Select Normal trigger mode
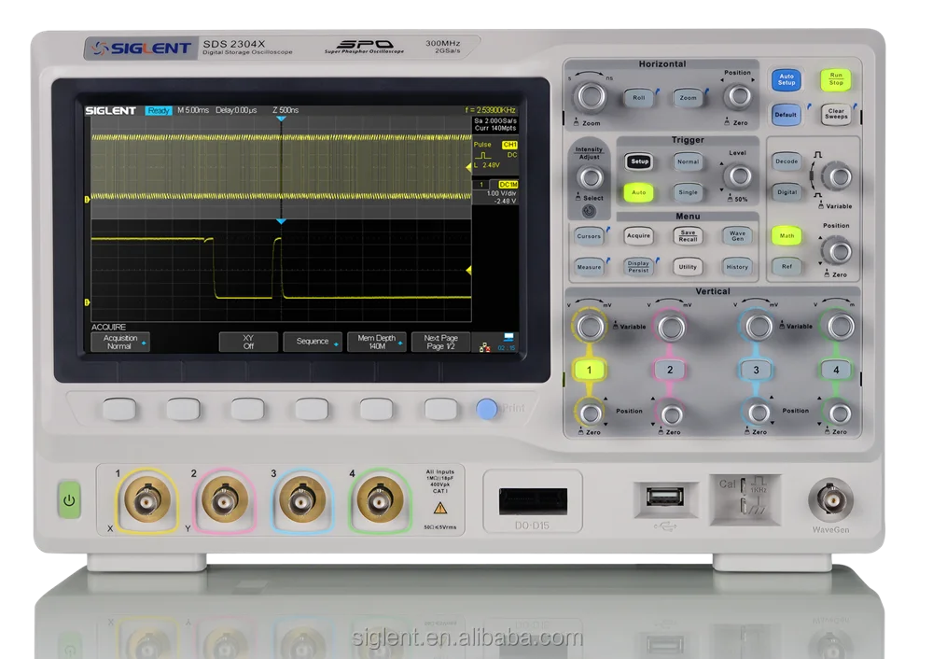This screenshot has width=933, height=659. coord(688,161)
